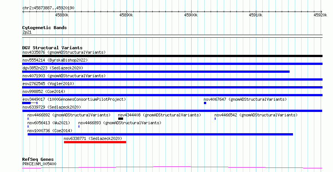Image resolution: width=333 pixels, height=172 pixels.
Task: Click the 45910k ruler tick label
Action: coord(256,15)
